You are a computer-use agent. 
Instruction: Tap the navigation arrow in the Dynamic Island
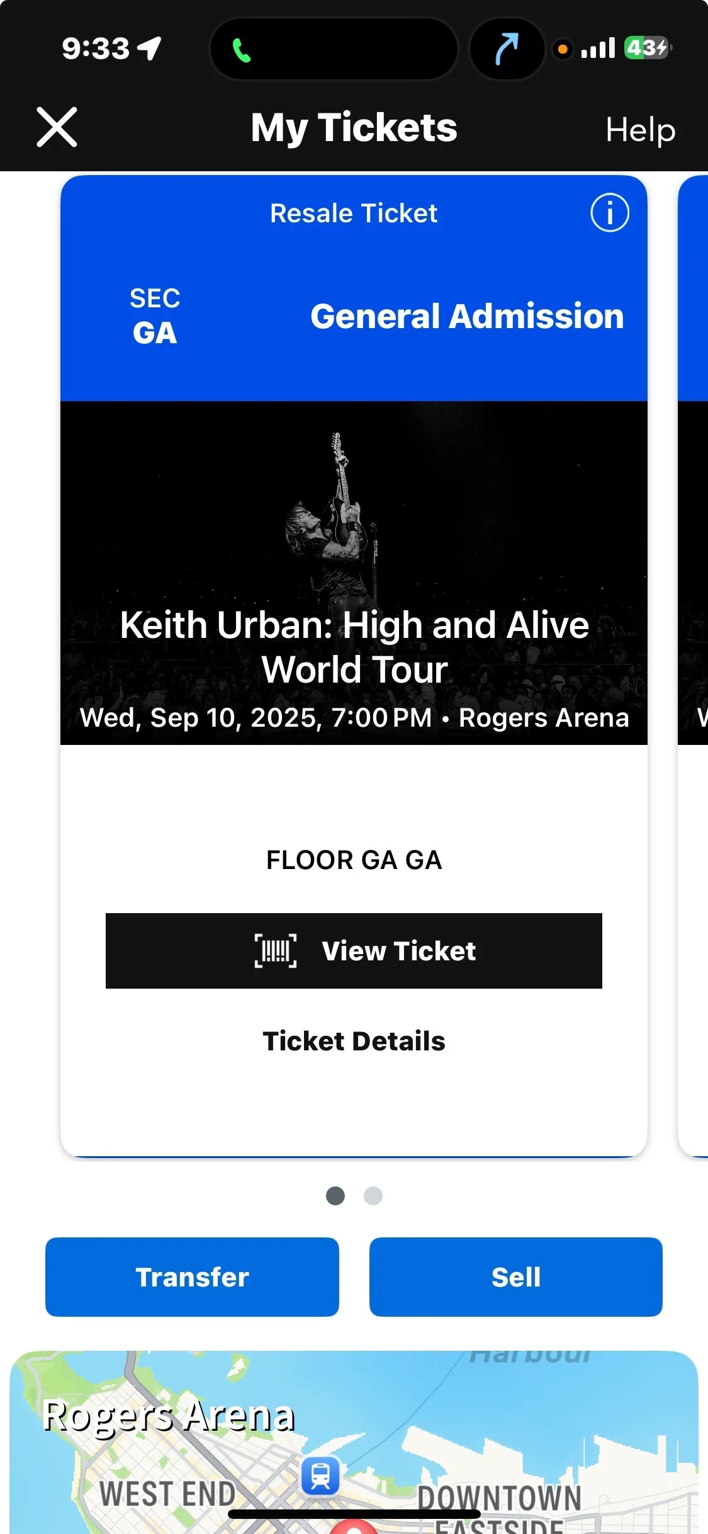click(507, 49)
